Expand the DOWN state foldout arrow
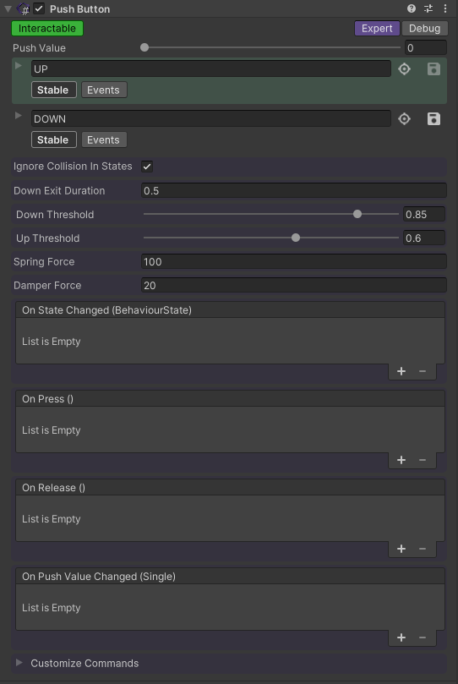Image resolution: width=458 pixels, height=684 pixels. pos(19,116)
